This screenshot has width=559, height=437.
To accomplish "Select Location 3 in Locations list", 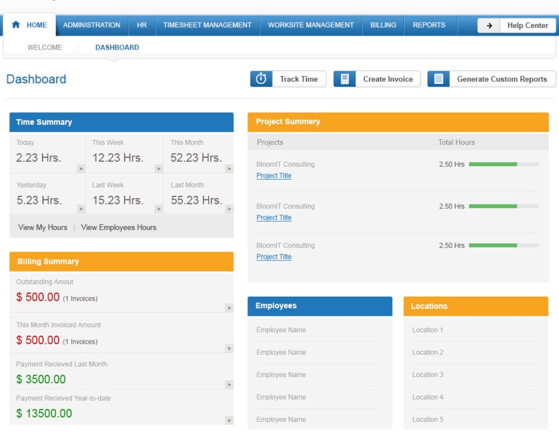I will [x=428, y=375].
